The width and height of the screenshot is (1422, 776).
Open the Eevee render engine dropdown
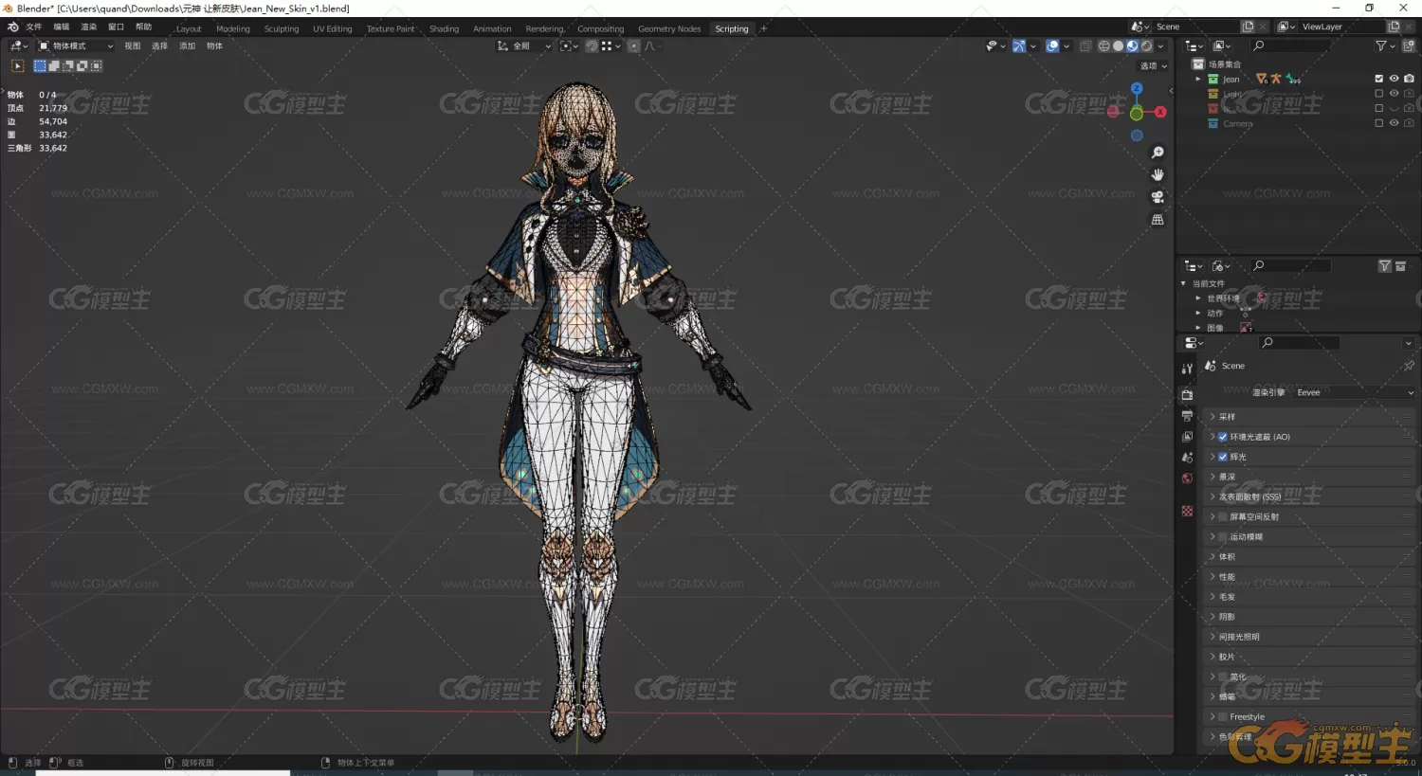[x=1354, y=392]
